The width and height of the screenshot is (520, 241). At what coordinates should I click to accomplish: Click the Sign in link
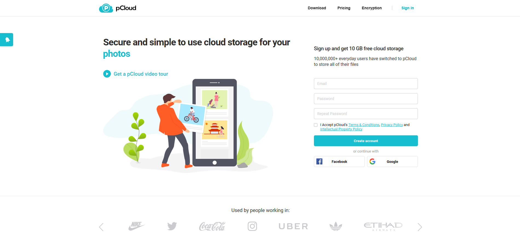408,8
